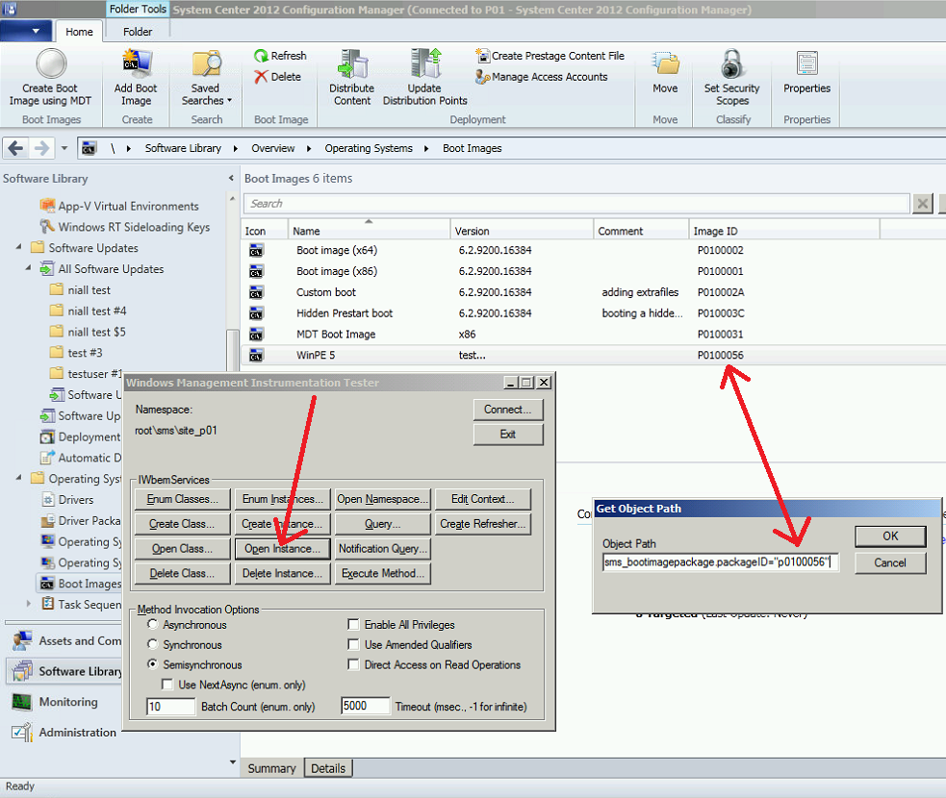The height and width of the screenshot is (798, 946).
Task: Click Windows RT Sideloading Keys icon
Action: [47, 227]
